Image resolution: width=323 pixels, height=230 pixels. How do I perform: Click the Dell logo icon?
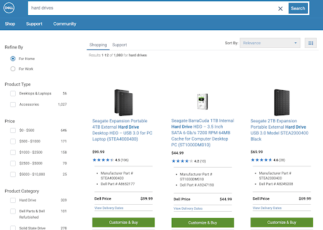[9, 8]
